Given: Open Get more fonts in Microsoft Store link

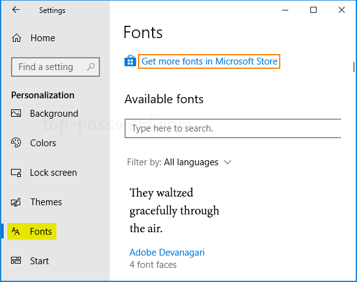Looking at the screenshot, I should (x=209, y=61).
